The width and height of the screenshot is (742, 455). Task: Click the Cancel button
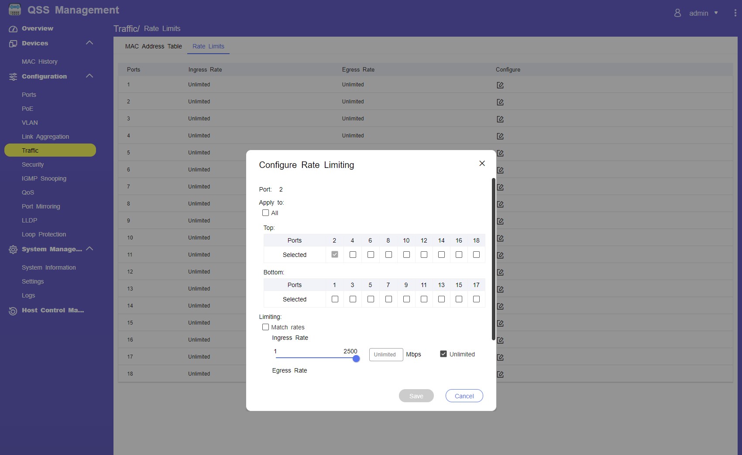tap(464, 396)
